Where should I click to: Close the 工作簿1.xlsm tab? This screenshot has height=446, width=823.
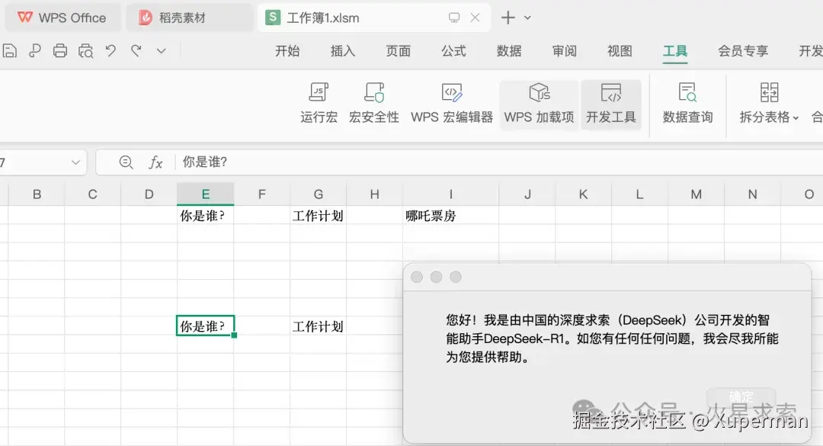point(475,18)
